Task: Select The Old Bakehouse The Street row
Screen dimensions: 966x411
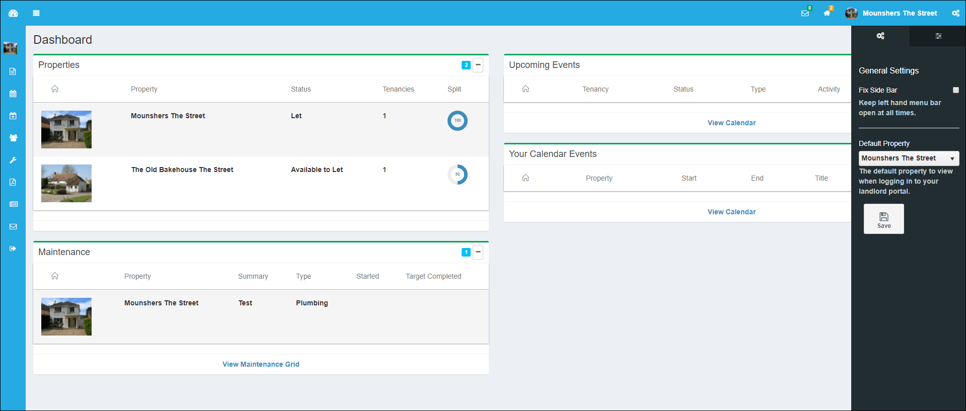Action: click(261, 183)
